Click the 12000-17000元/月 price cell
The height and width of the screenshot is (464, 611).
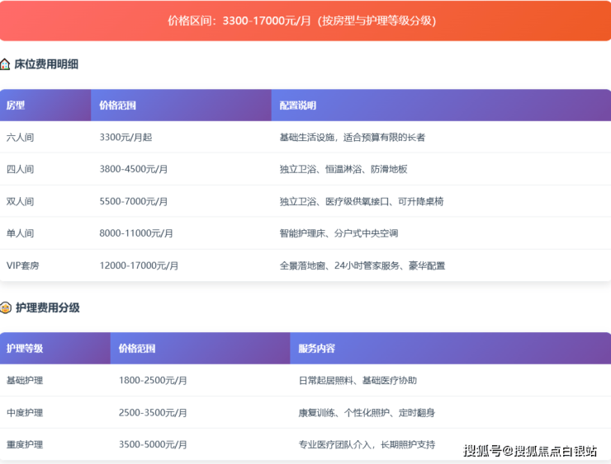tap(139, 265)
